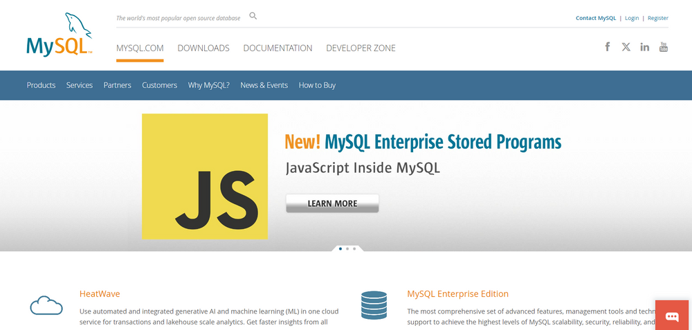Click the HeatWave cloud icon

click(46, 305)
